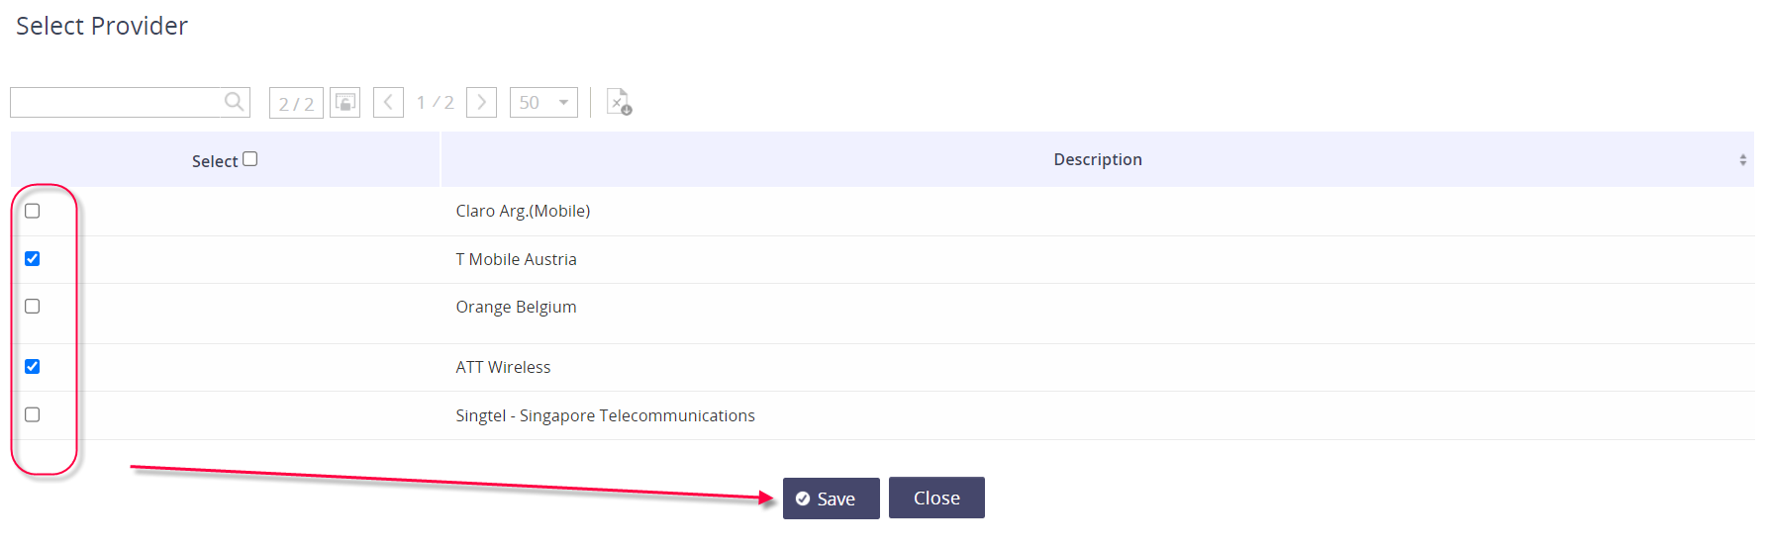Click the unlock columns icon
1766x544 pixels.
click(x=344, y=102)
